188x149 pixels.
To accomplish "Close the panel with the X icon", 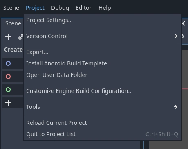I will pyautogui.click(x=184, y=23).
